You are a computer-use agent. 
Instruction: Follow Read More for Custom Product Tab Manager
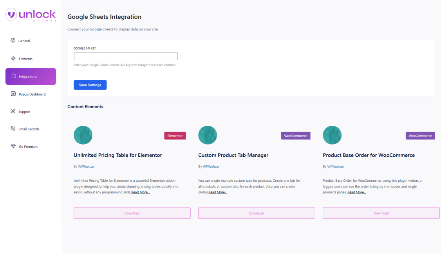pyautogui.click(x=217, y=193)
